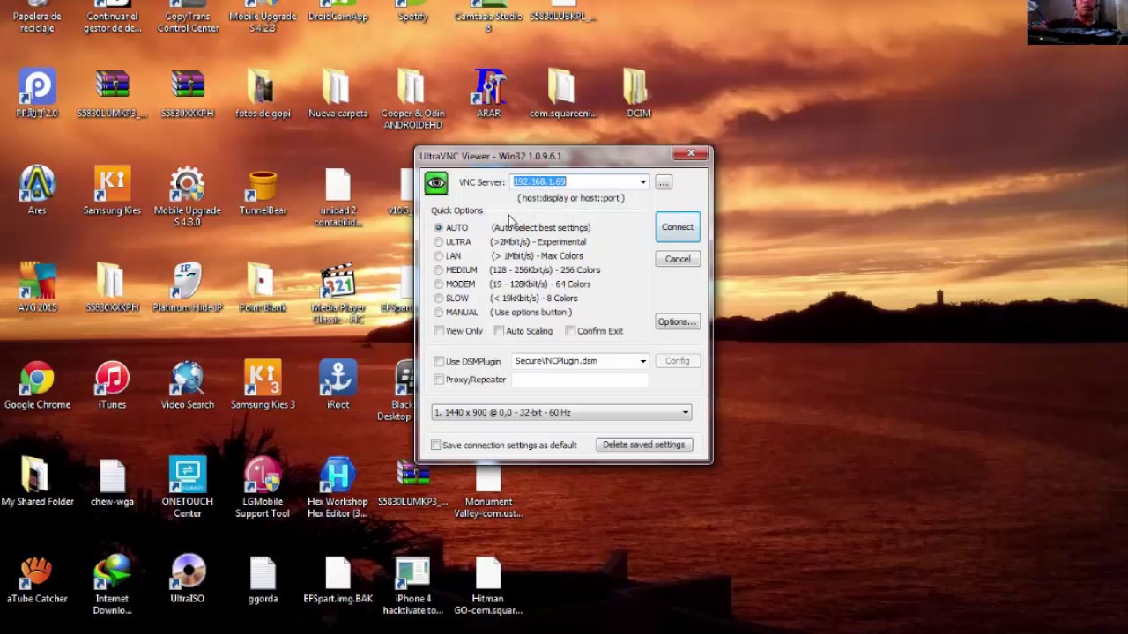Open the UltraISO desktop icon
The width and height of the screenshot is (1128, 634).
tap(188, 578)
